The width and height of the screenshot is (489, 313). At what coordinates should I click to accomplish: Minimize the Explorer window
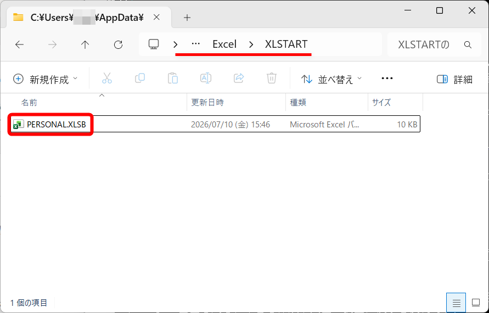click(408, 10)
